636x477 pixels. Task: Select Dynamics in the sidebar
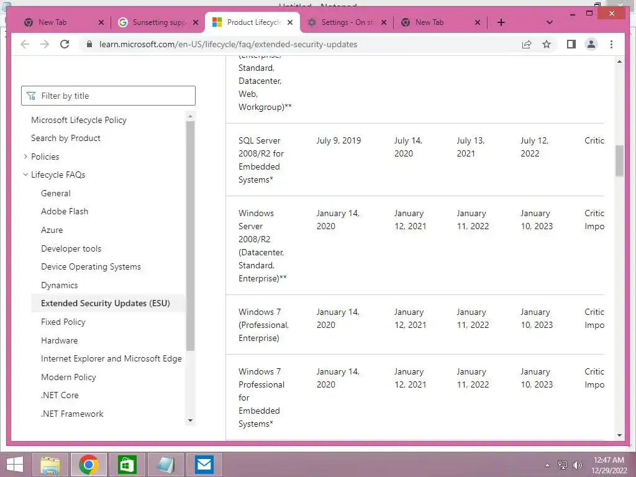59,285
